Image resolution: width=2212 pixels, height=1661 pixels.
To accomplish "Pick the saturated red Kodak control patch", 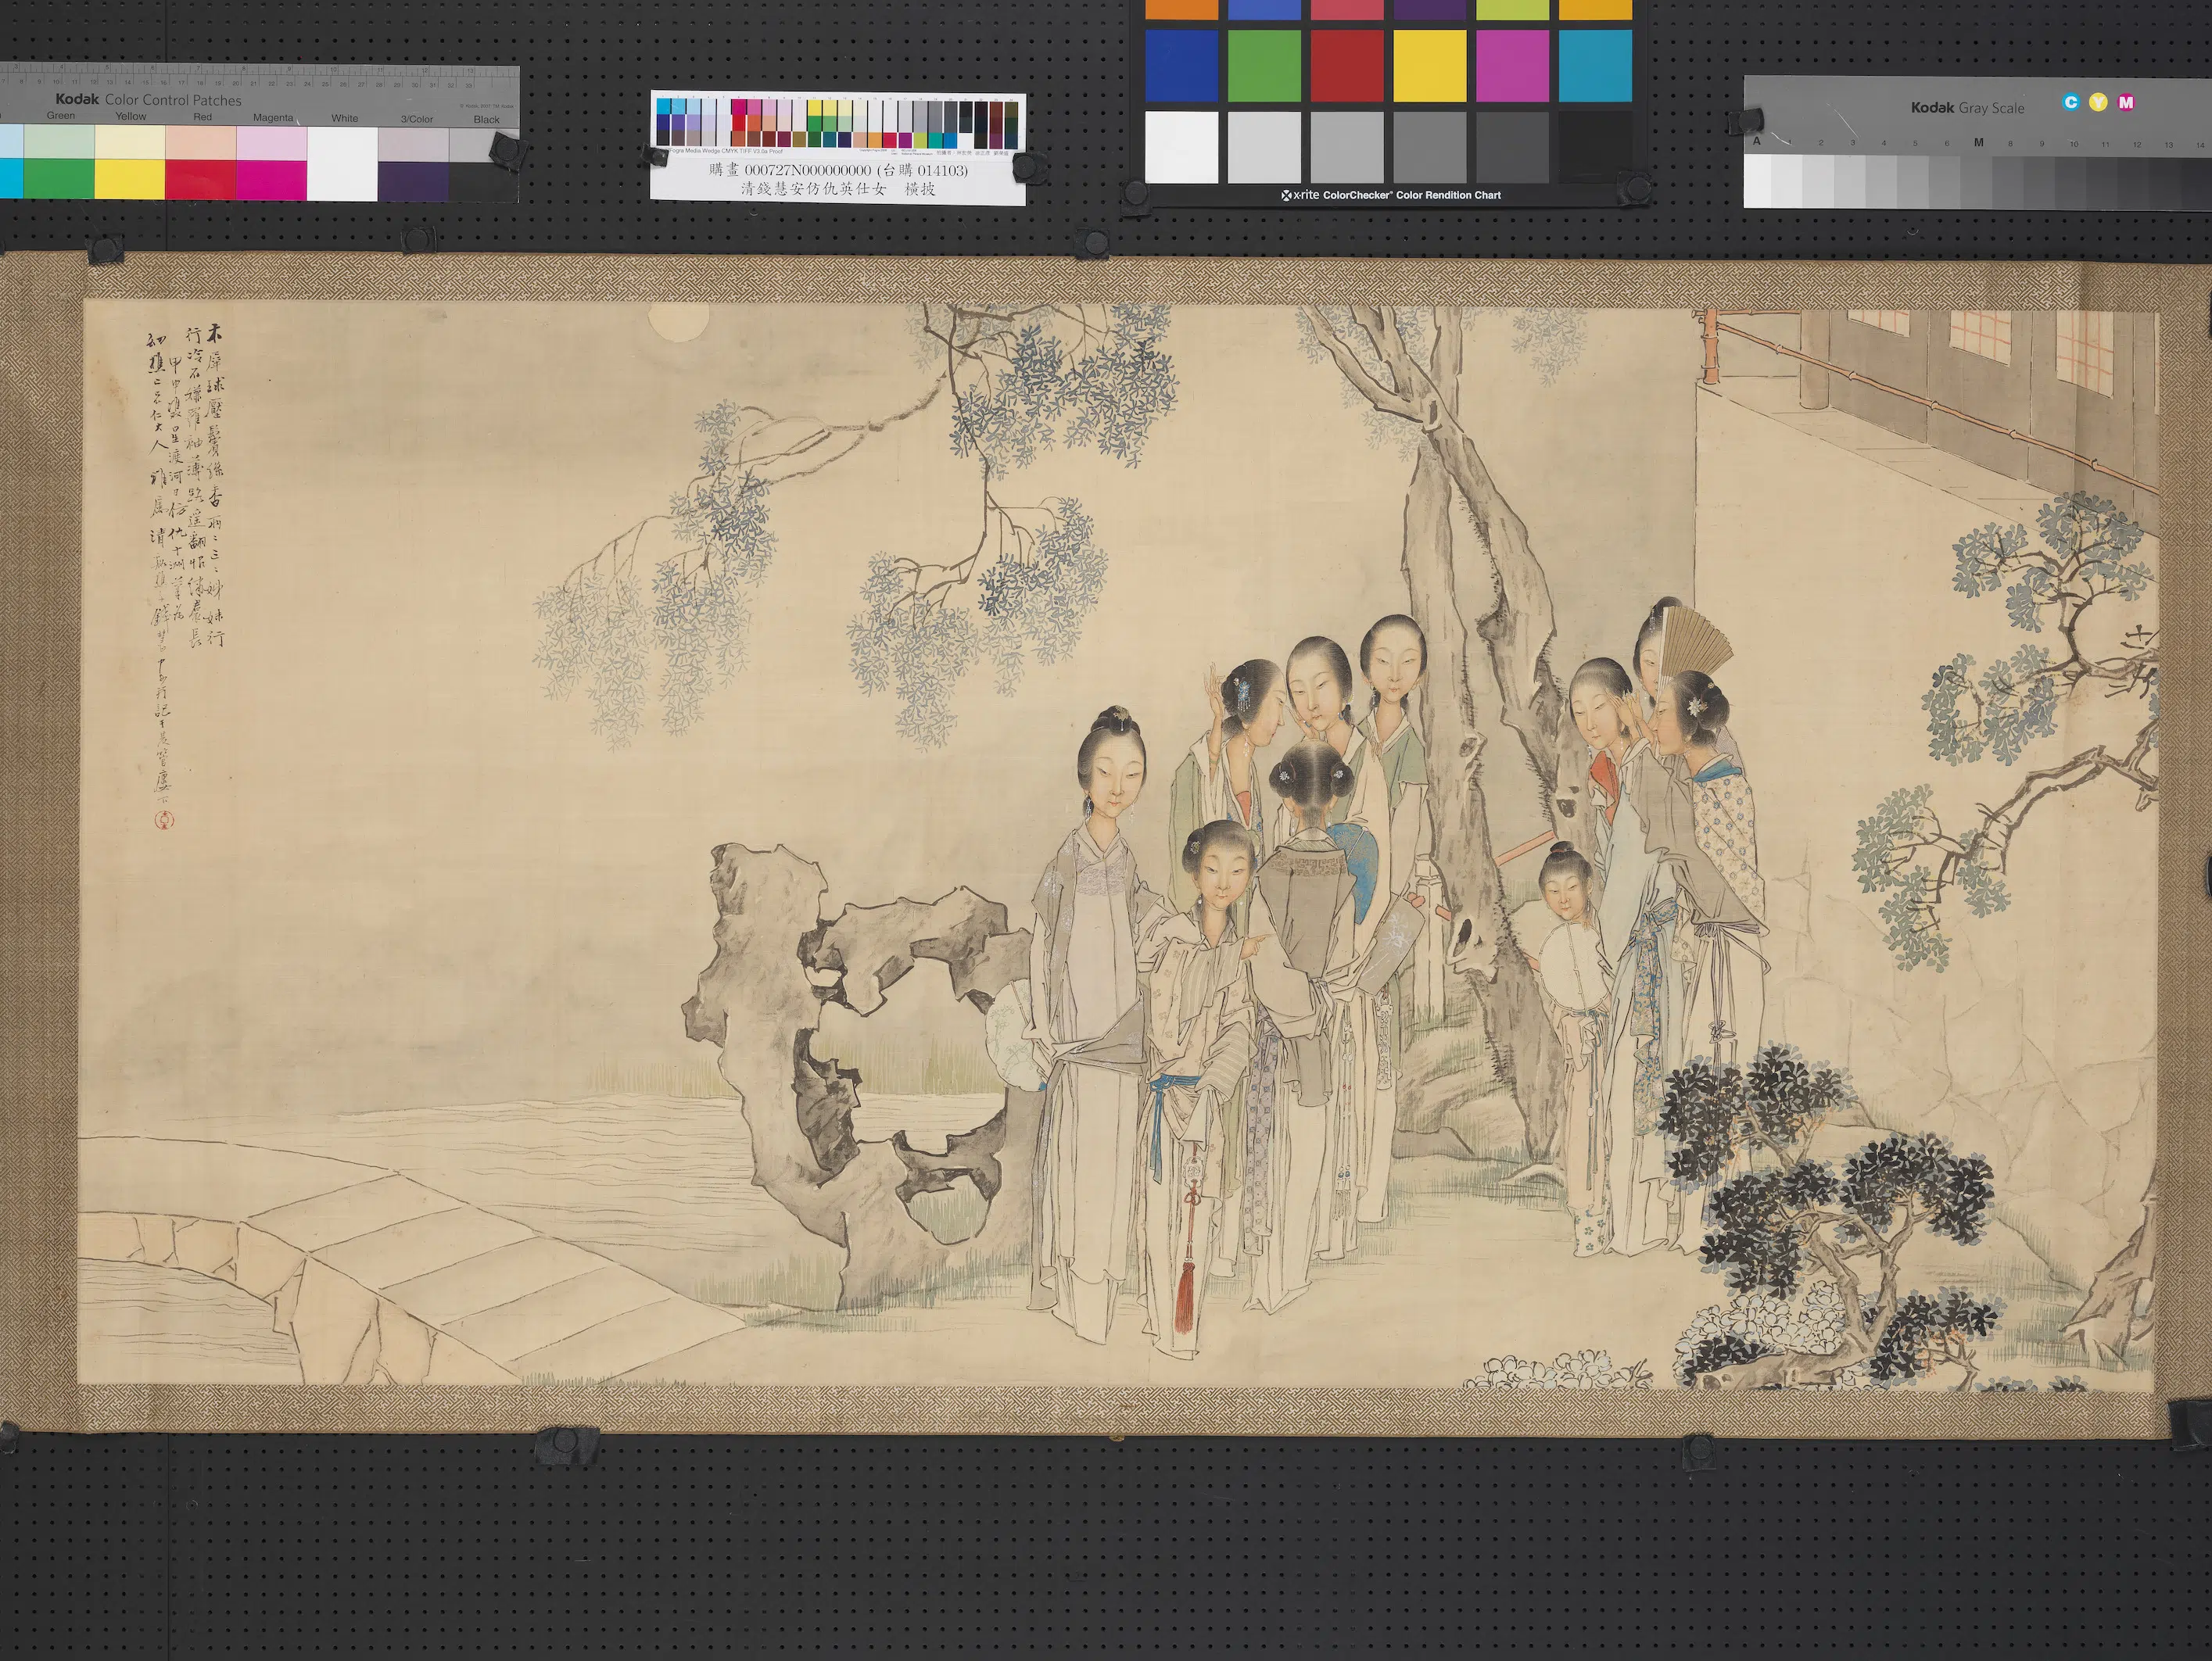I will click(200, 180).
